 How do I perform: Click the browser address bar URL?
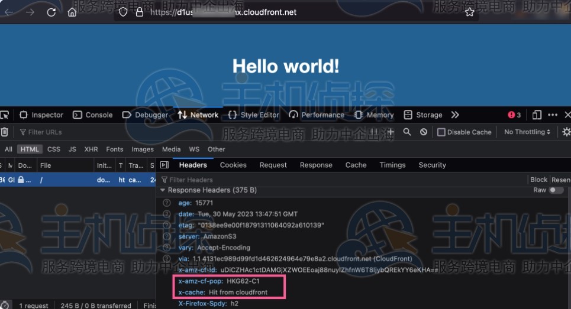point(223,12)
